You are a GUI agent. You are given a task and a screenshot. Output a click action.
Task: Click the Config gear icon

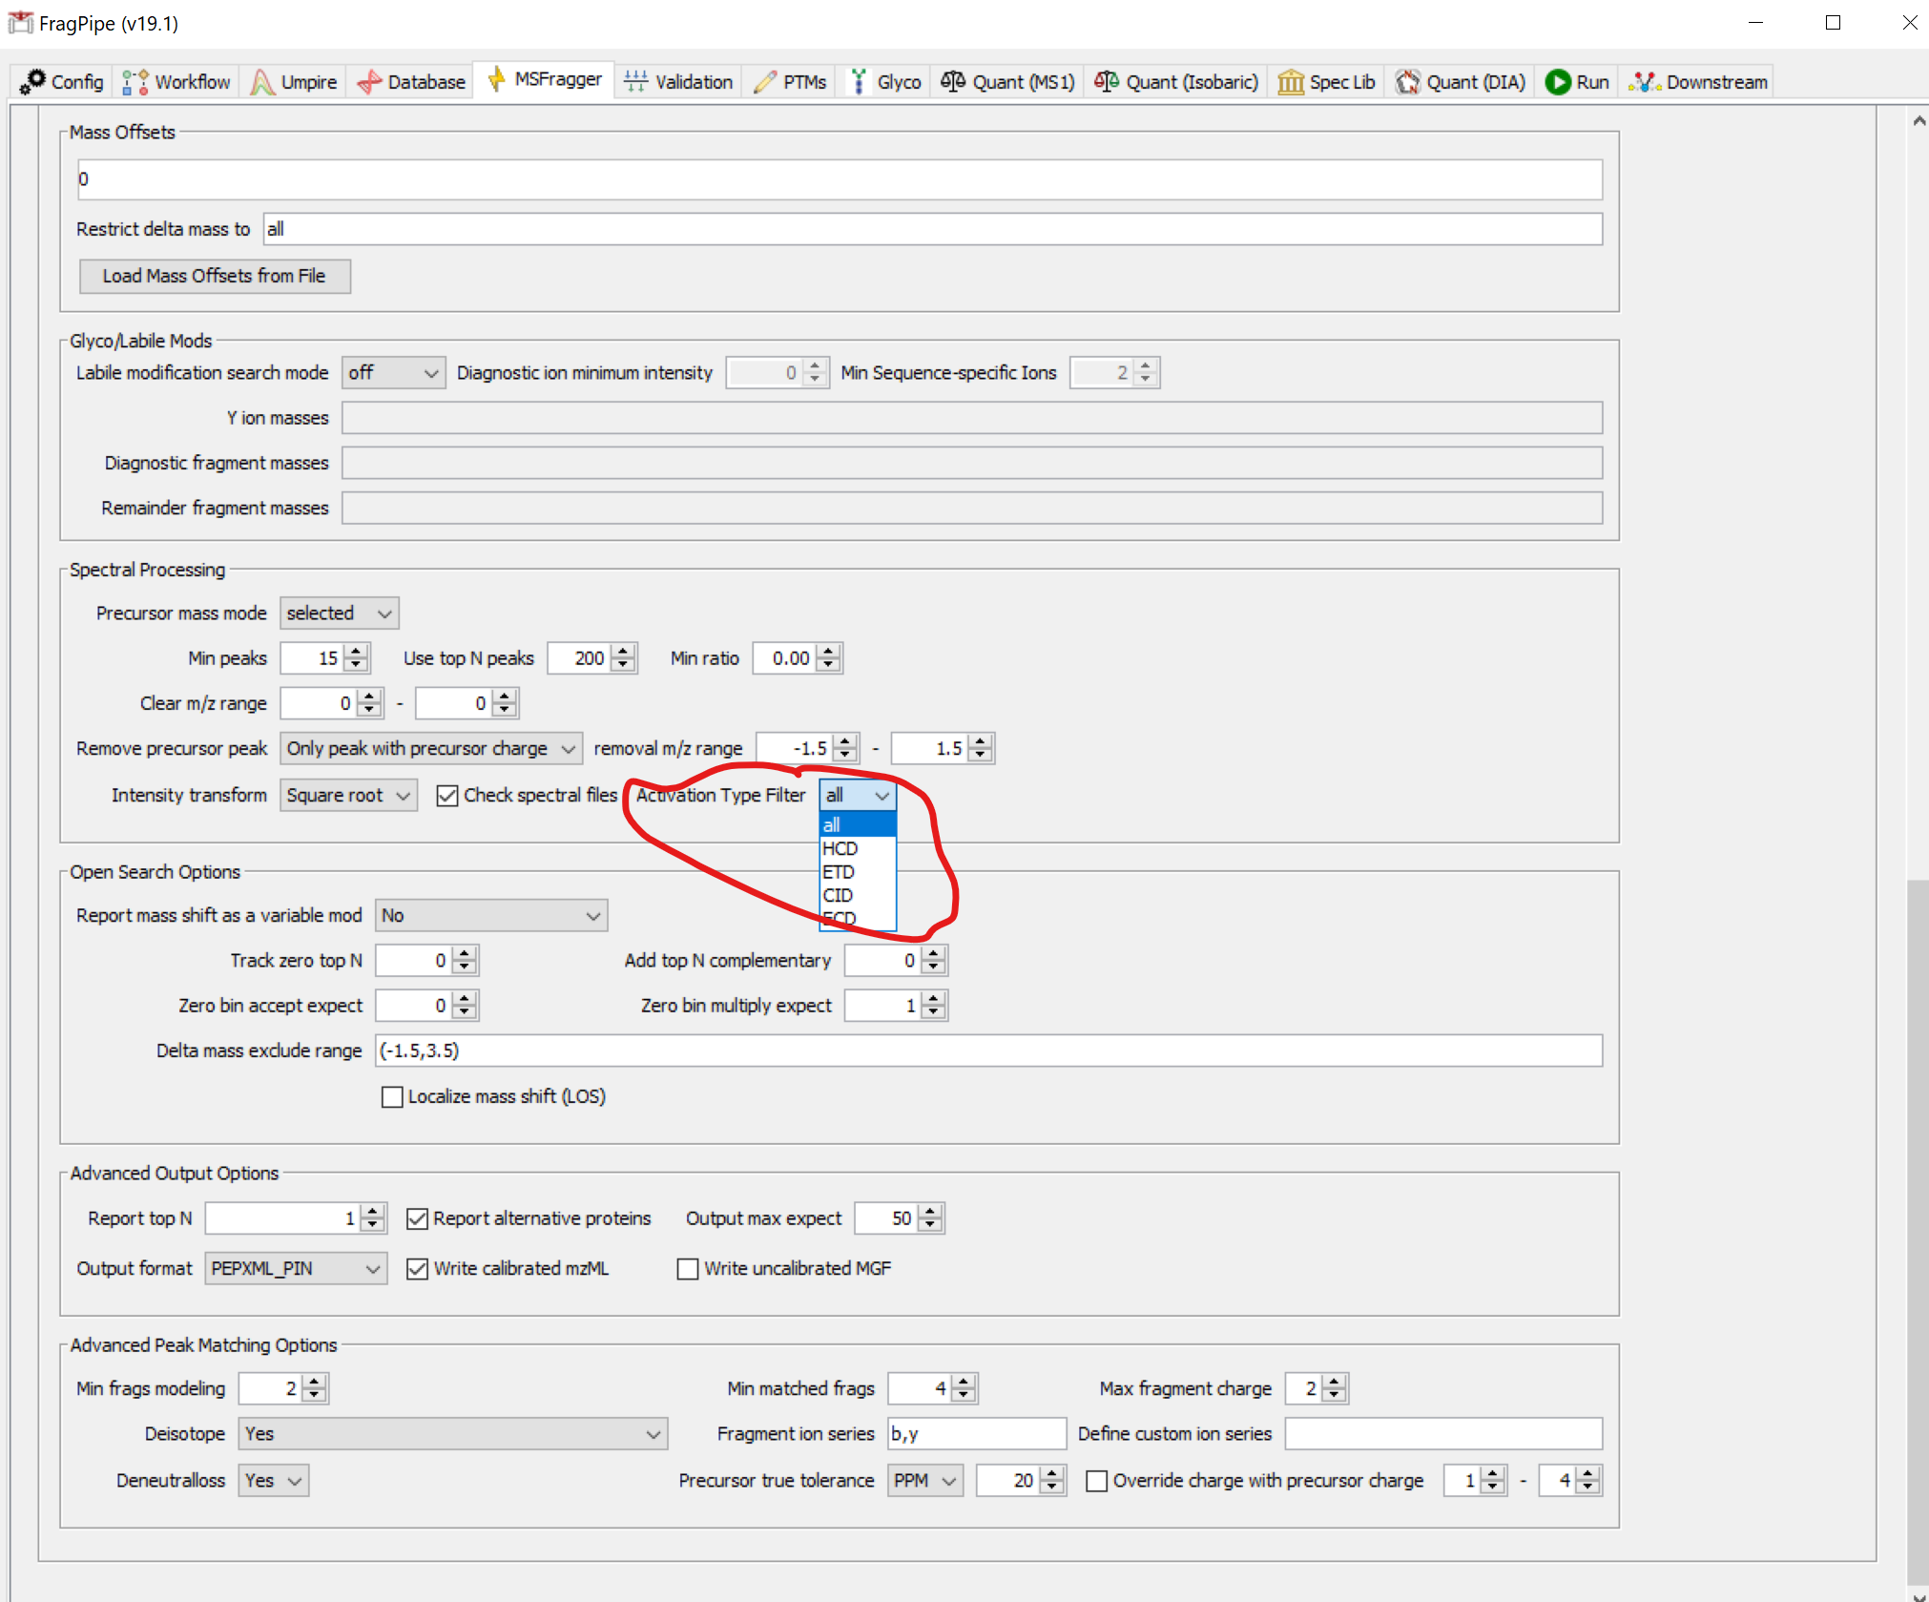pyautogui.click(x=35, y=81)
